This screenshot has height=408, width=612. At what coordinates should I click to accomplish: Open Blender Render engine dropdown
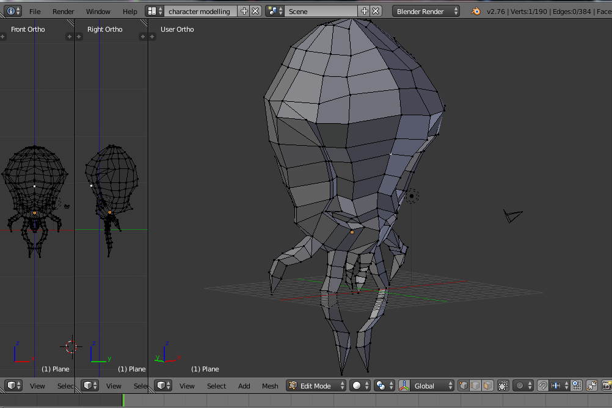tap(426, 12)
